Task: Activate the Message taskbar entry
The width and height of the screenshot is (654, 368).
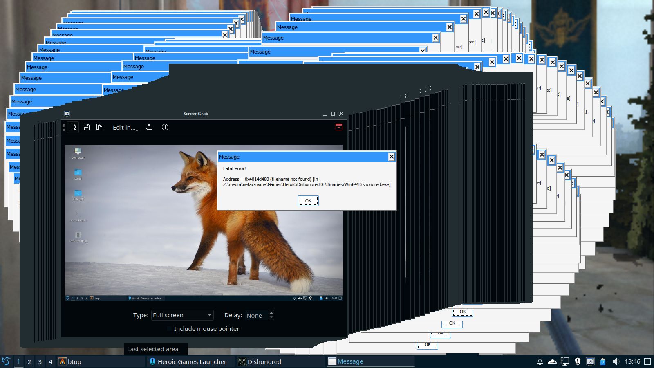Action: coord(371,361)
